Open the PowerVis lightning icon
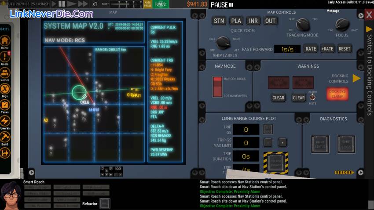 5,121
